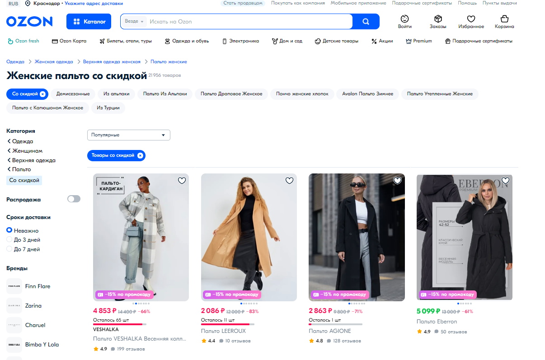
Task: Click the Детские товары icon
Action: point(318,41)
